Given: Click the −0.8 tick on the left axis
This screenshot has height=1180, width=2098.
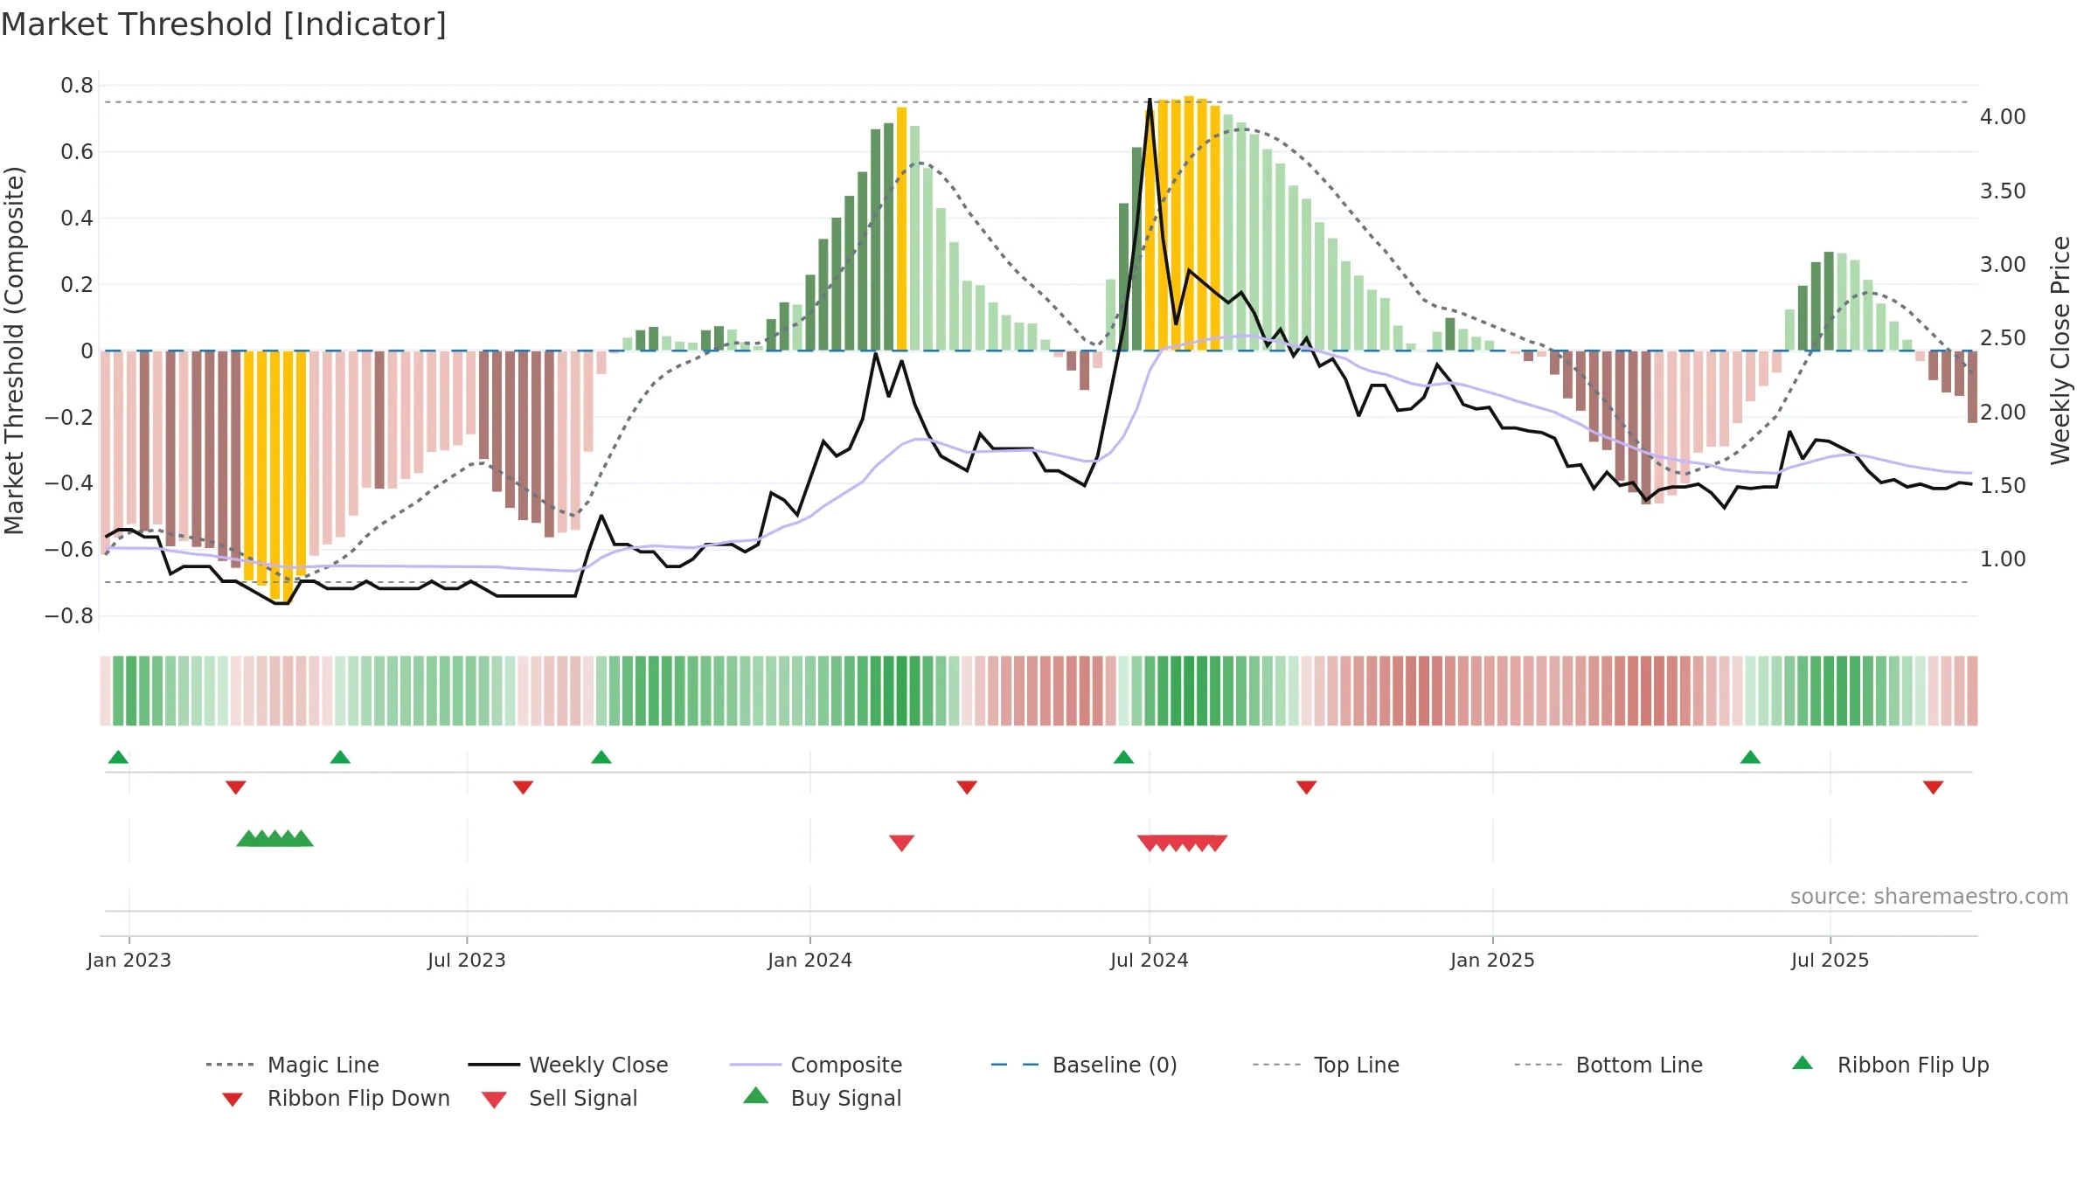Looking at the screenshot, I should click(x=69, y=616).
